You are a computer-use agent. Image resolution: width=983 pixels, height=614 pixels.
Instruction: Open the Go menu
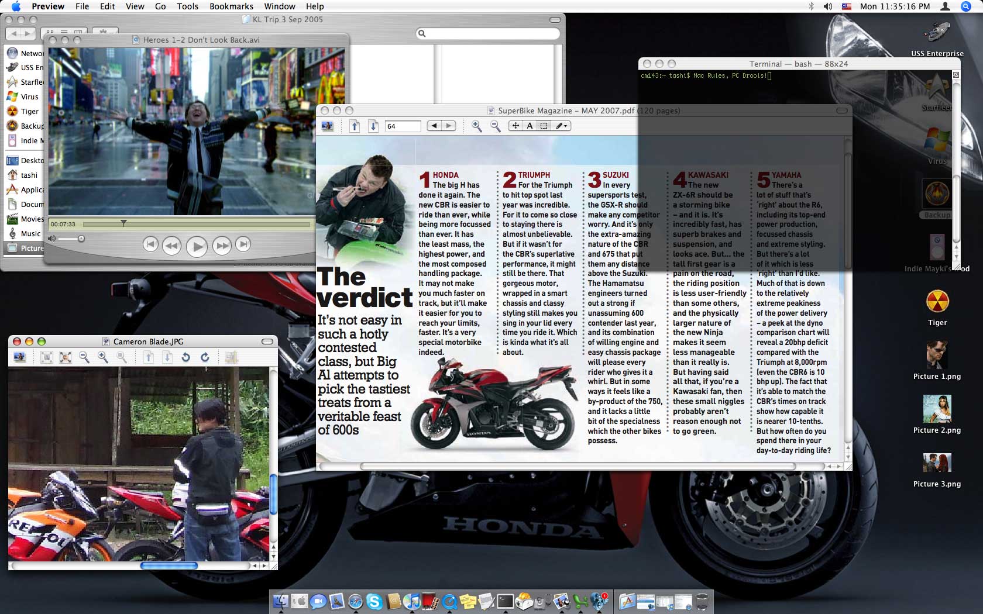tap(160, 6)
